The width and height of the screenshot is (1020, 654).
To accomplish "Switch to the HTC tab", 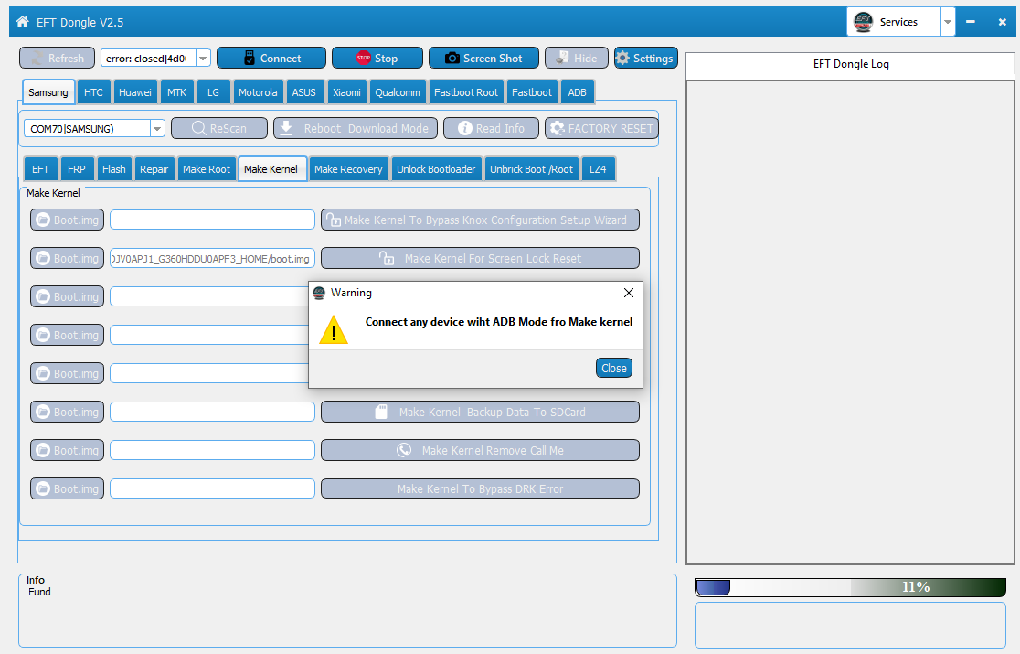I will pos(93,92).
